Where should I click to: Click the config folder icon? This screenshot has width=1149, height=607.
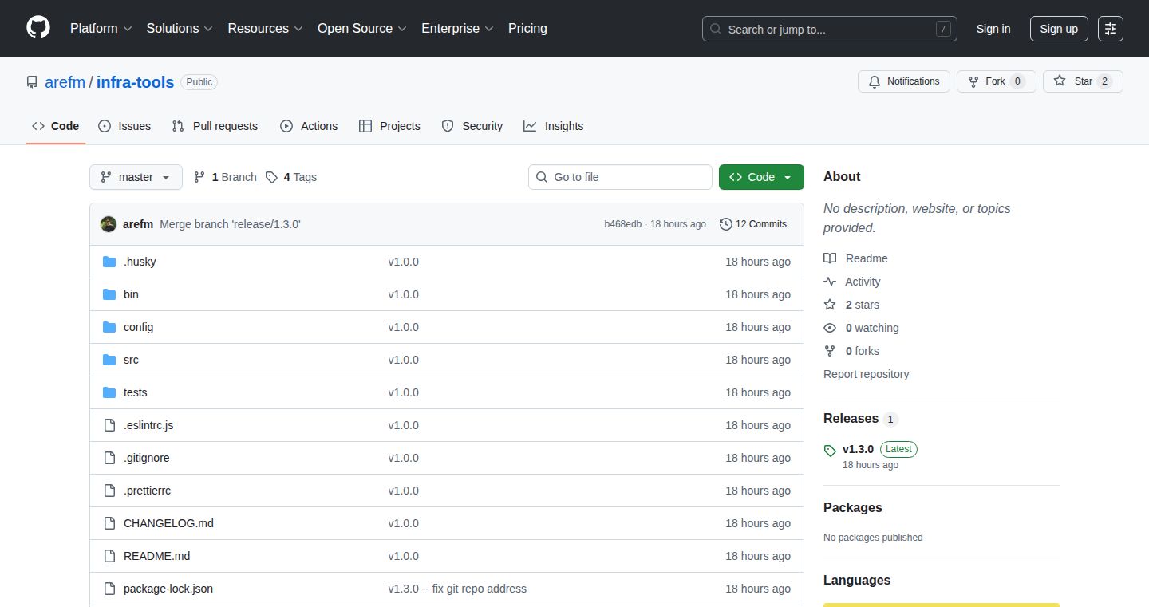[x=109, y=327]
